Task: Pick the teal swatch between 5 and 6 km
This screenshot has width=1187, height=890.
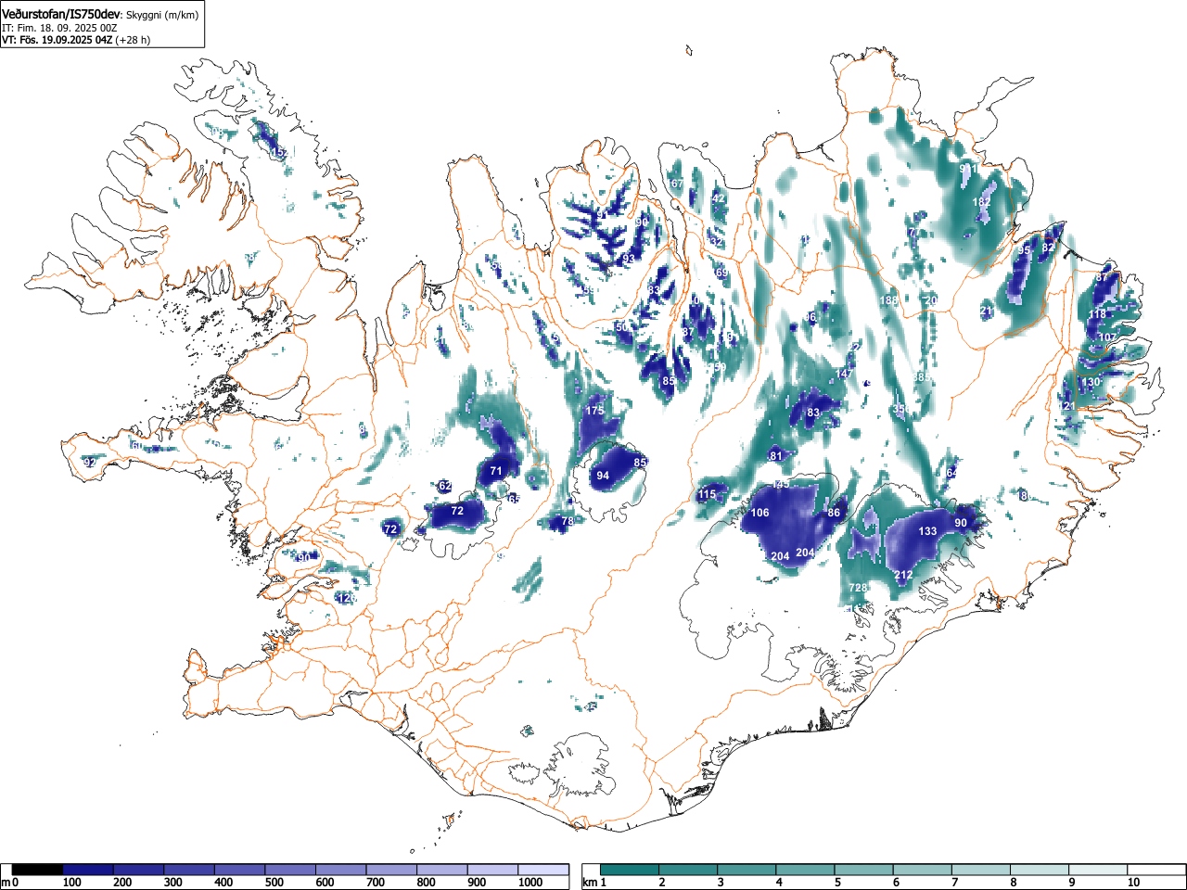Action: (x=863, y=870)
